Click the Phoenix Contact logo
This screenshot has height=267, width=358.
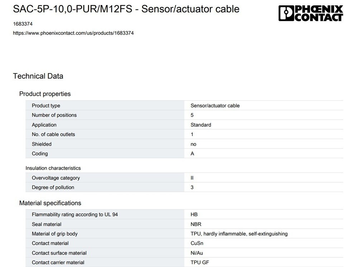[x=311, y=13]
